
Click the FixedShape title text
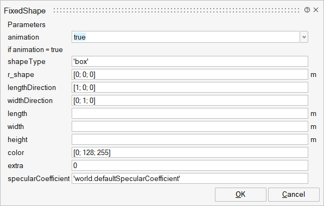tap(25, 10)
